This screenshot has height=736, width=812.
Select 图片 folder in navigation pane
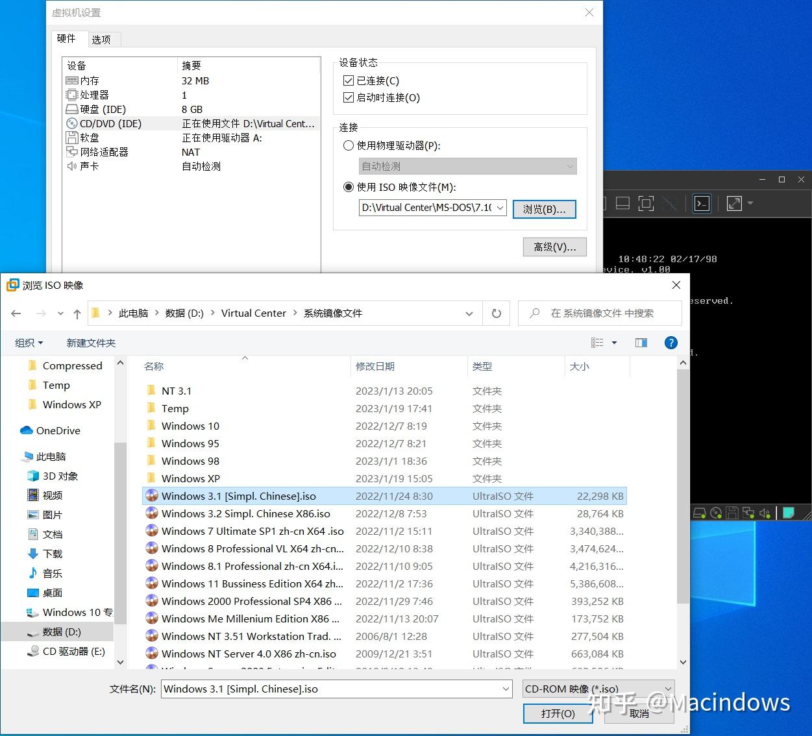coord(45,515)
